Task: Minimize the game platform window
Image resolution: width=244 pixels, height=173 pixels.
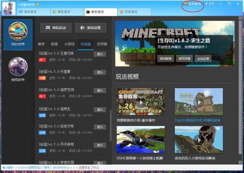Action: (221, 4)
